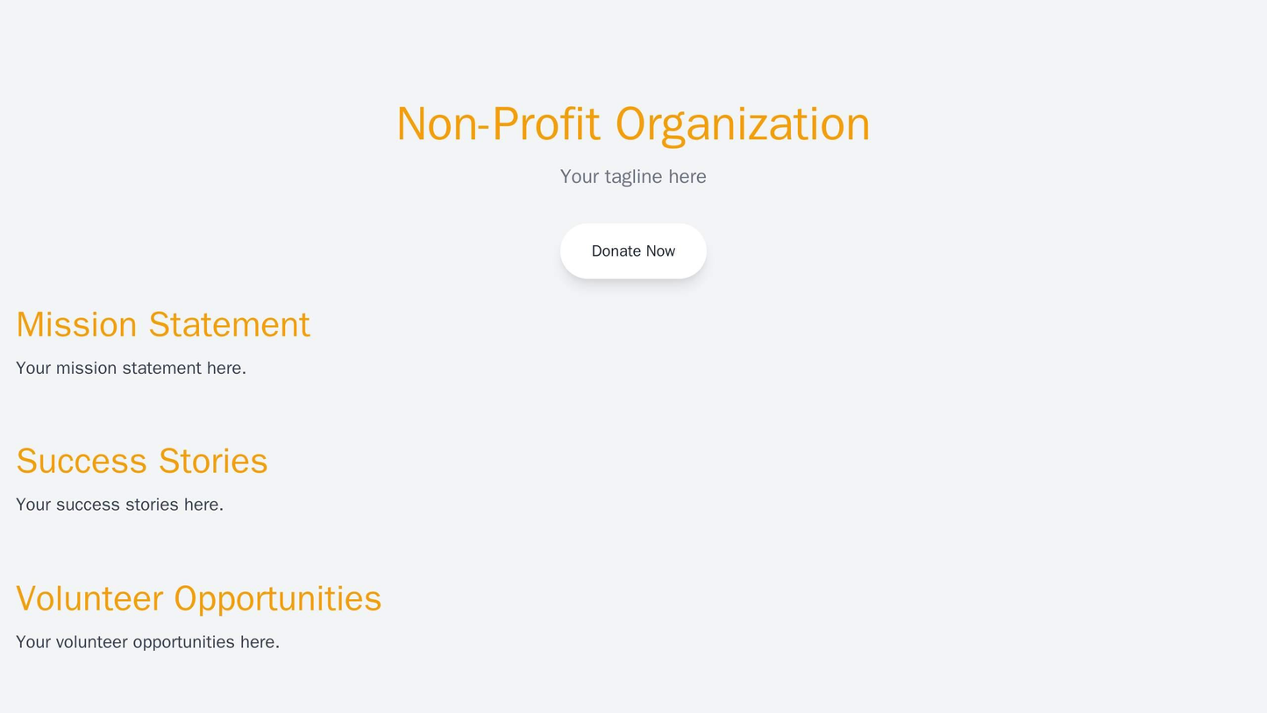Click 'Your mission statement here.' paragraph
The height and width of the screenshot is (713, 1267).
(x=131, y=369)
